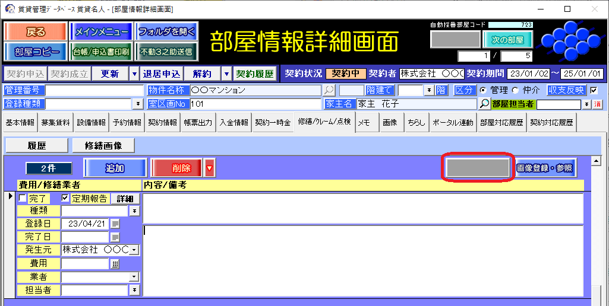609x306 pixels.
Task: Click the blue spheres logo
Action: 569,39
